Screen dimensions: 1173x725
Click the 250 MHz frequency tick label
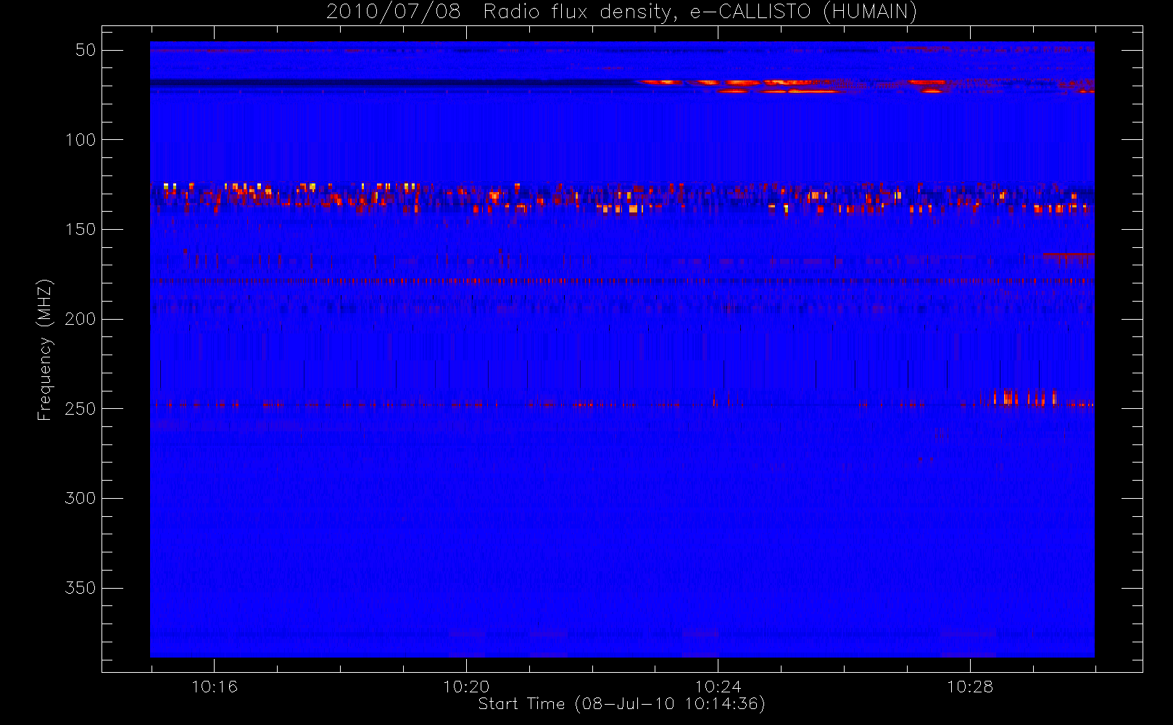80,409
